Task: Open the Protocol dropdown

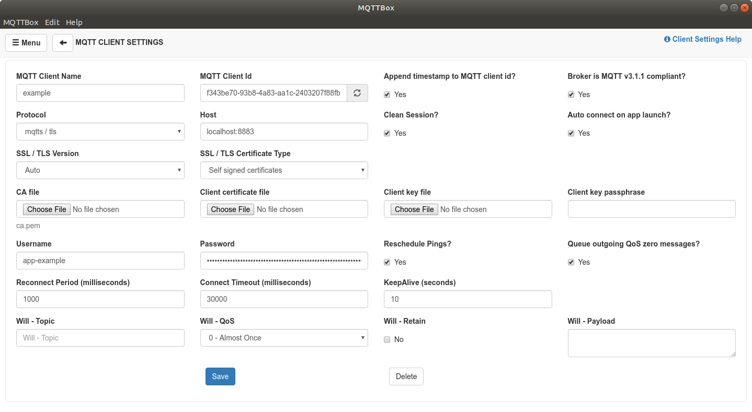Action: [100, 132]
